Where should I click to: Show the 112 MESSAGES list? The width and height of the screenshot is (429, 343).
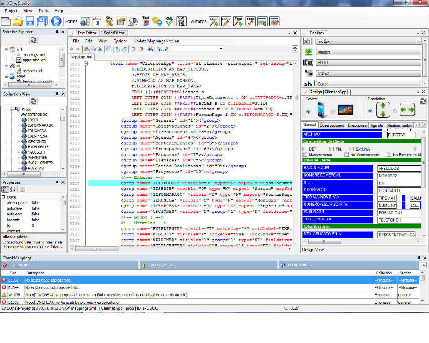click(349, 265)
